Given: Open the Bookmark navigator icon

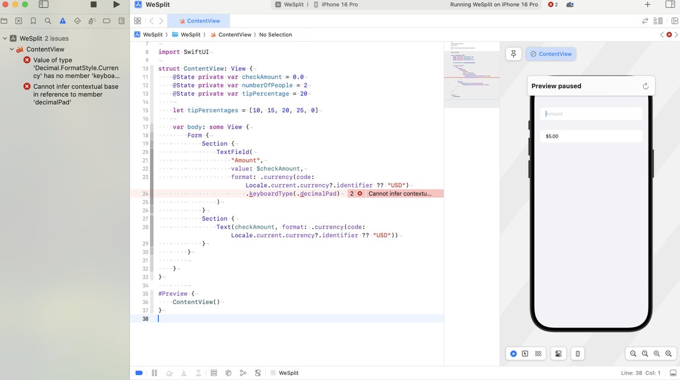Looking at the screenshot, I should (x=33, y=21).
